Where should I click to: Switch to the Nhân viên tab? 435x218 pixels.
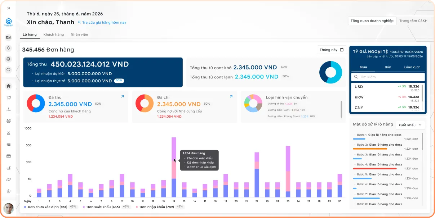pyautogui.click(x=79, y=35)
